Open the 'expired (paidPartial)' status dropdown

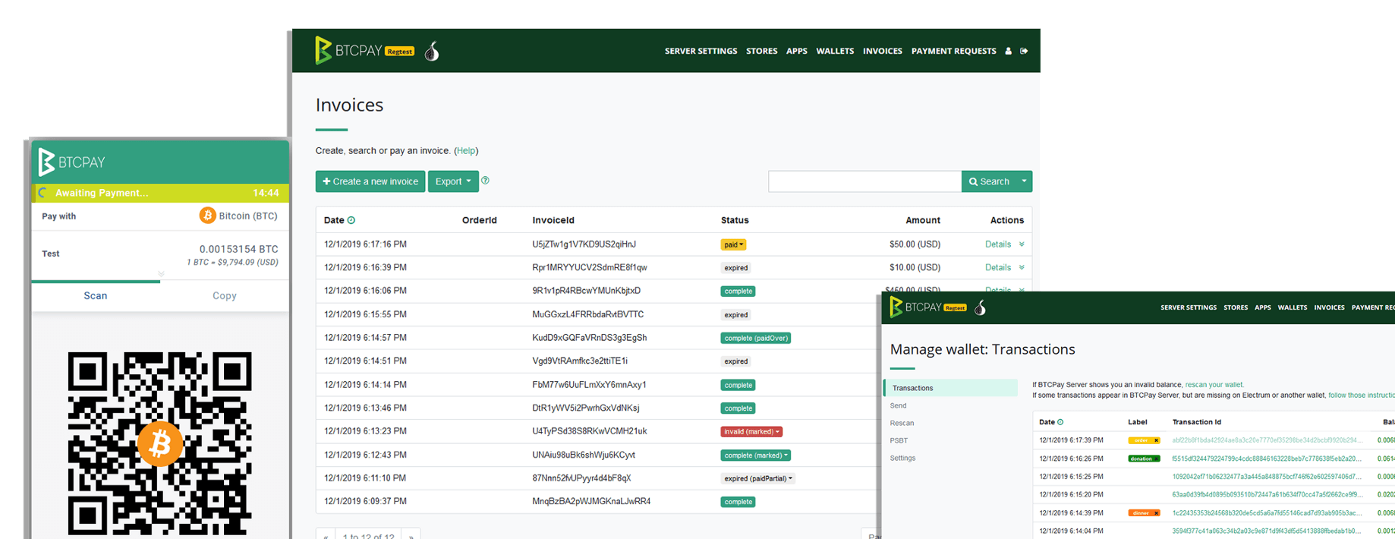coord(758,478)
